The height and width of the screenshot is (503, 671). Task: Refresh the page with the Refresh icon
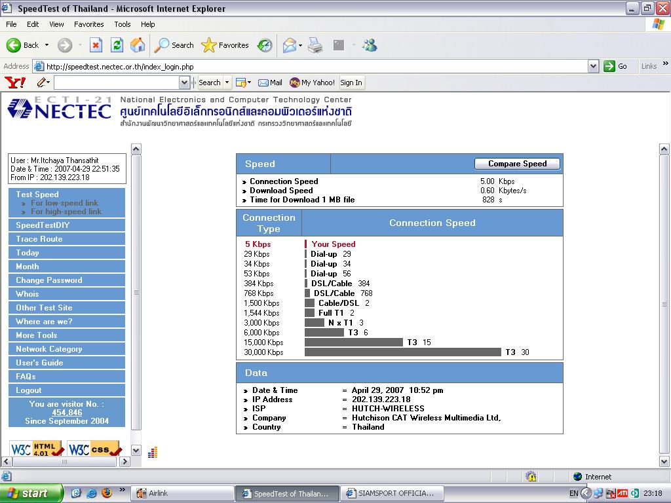(117, 45)
